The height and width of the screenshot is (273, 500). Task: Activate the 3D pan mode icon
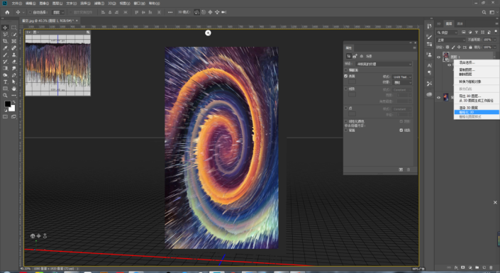click(x=210, y=12)
